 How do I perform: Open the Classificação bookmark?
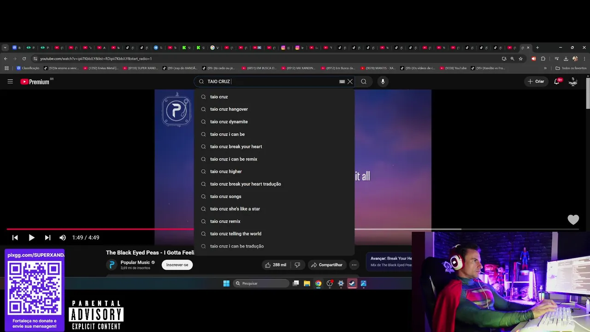[28, 68]
